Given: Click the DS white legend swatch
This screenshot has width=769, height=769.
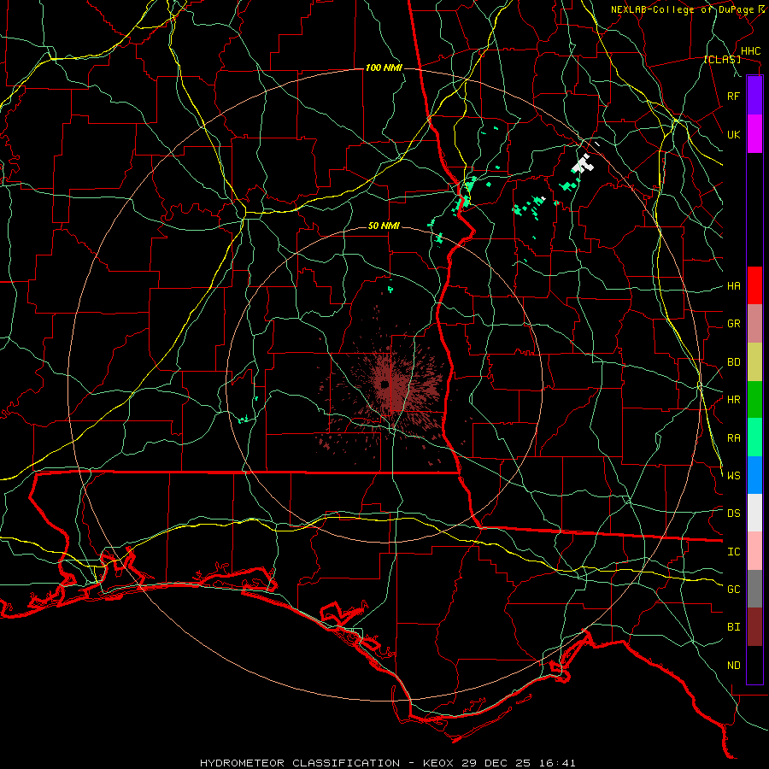Looking at the screenshot, I should point(754,513).
